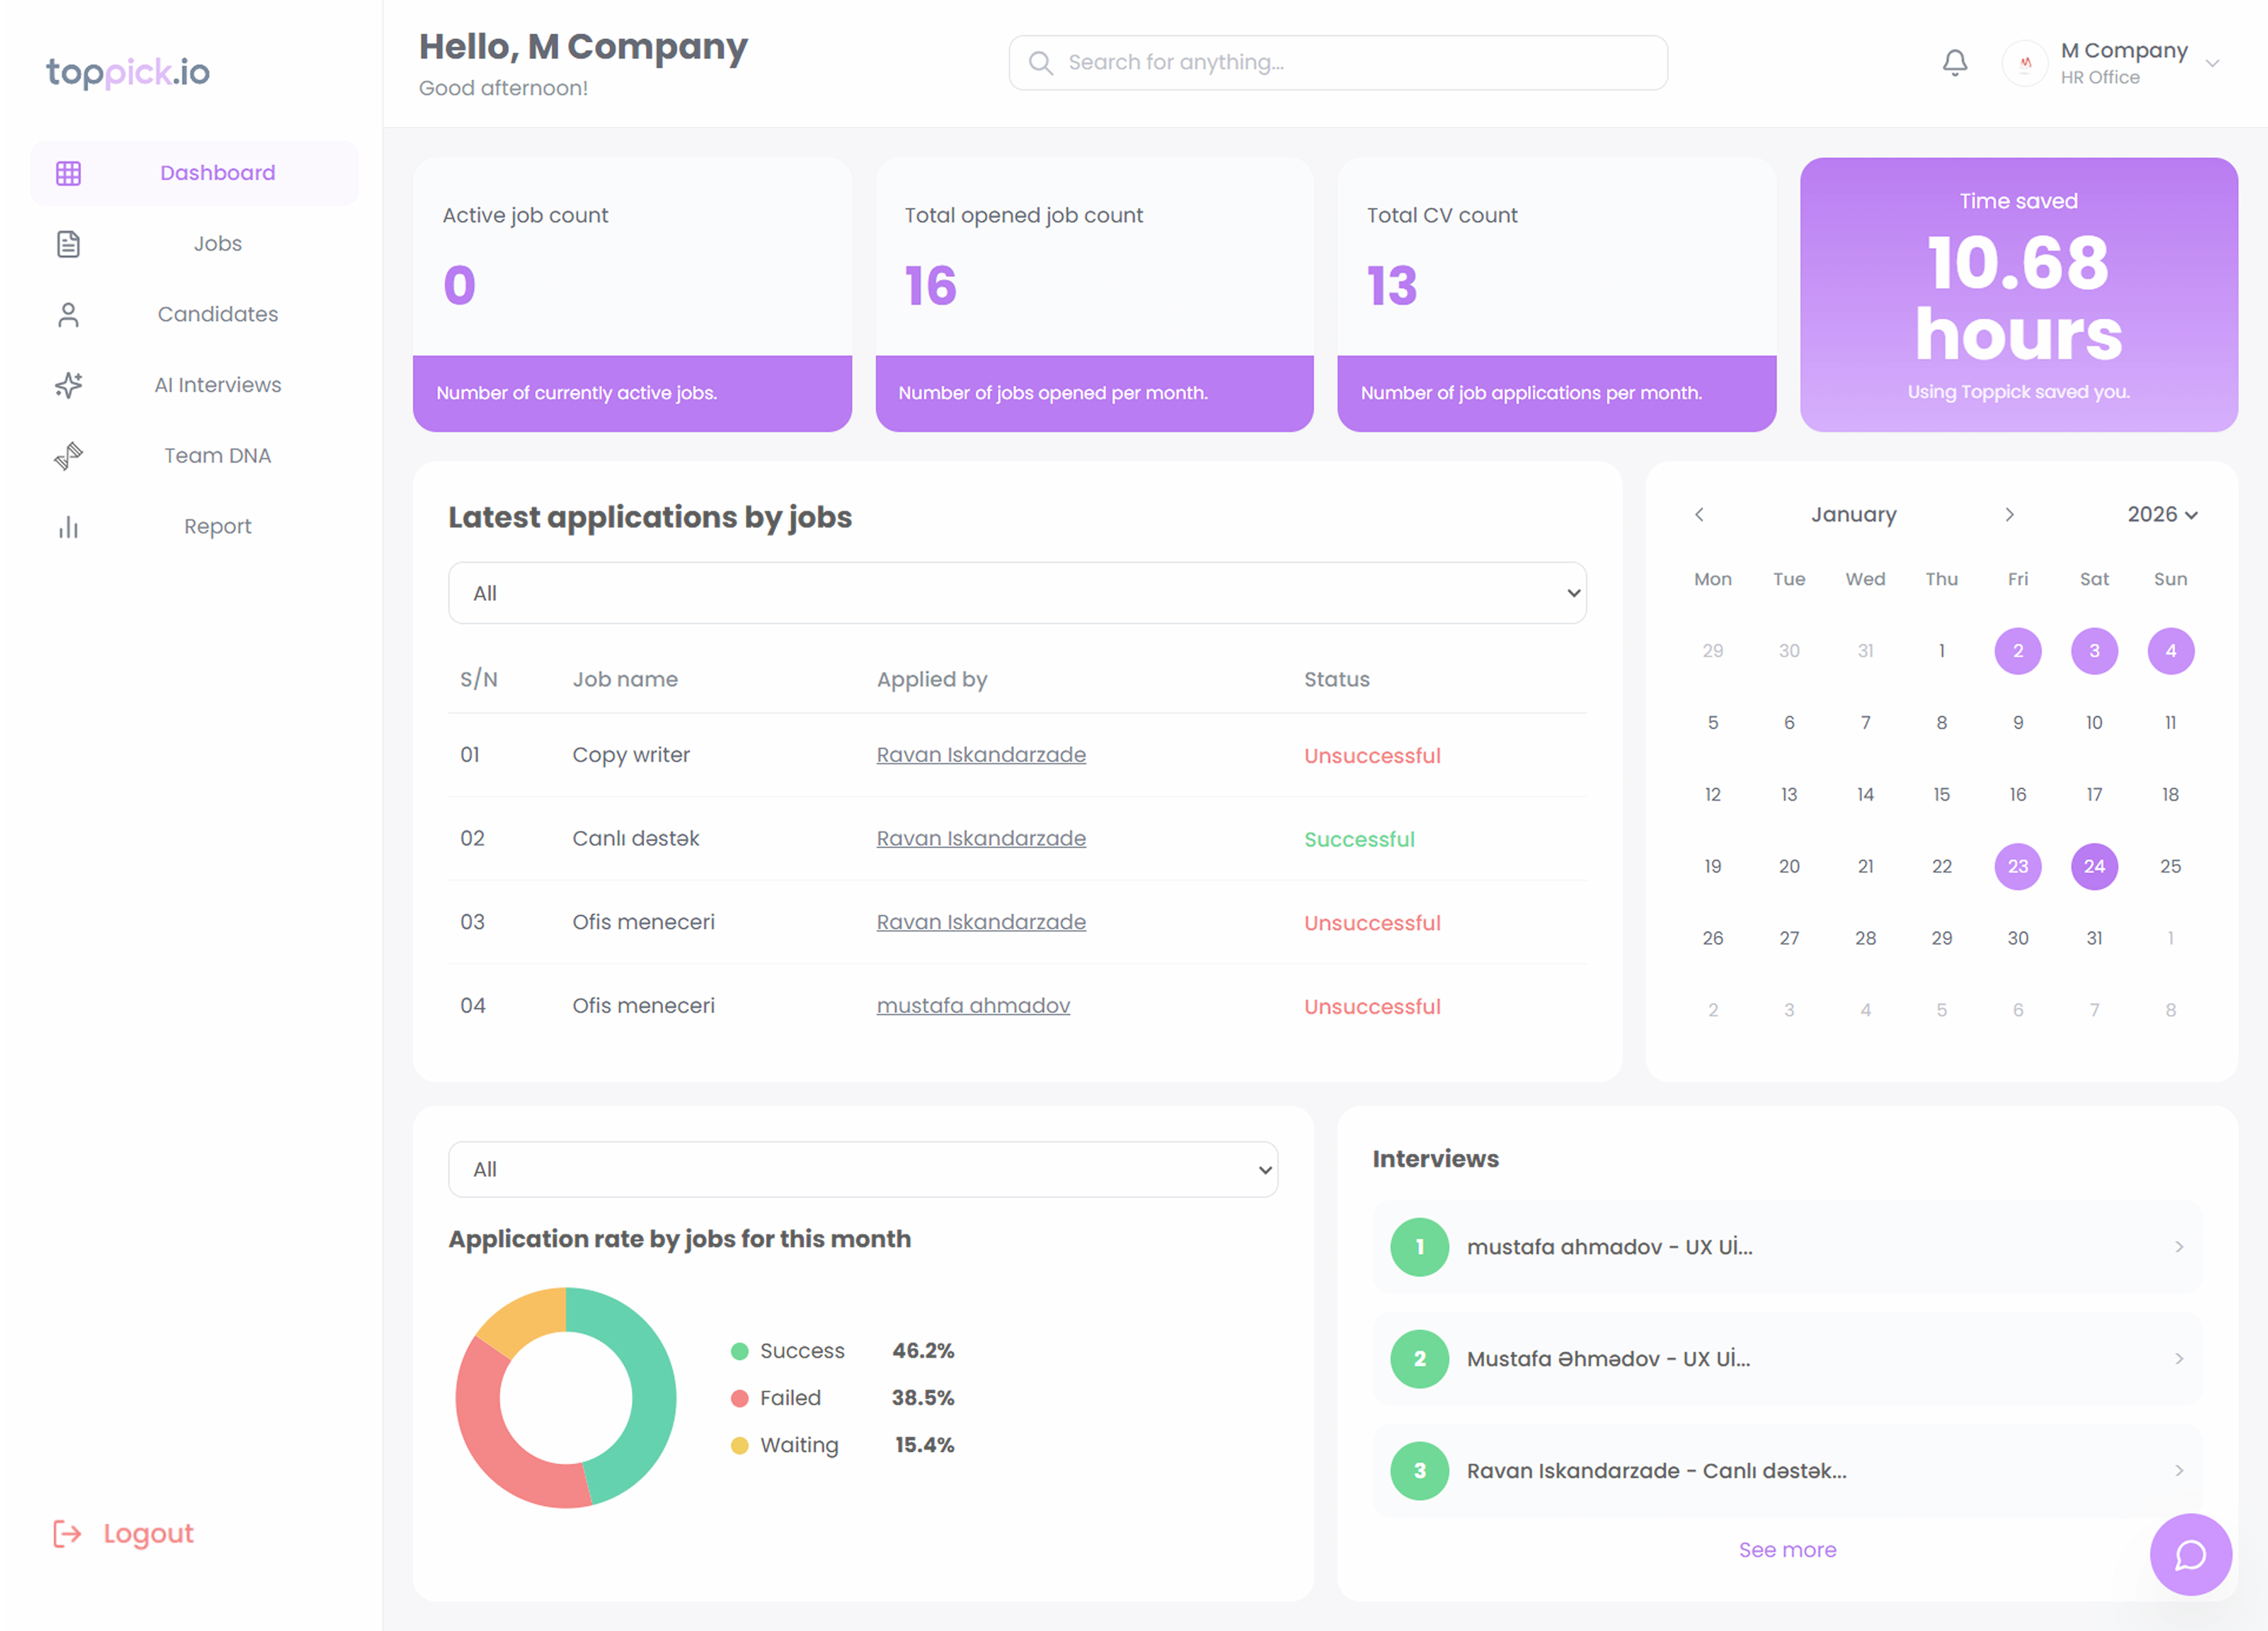Click the See more link under Interviews
The image size is (2268, 1631).
tap(1787, 1549)
